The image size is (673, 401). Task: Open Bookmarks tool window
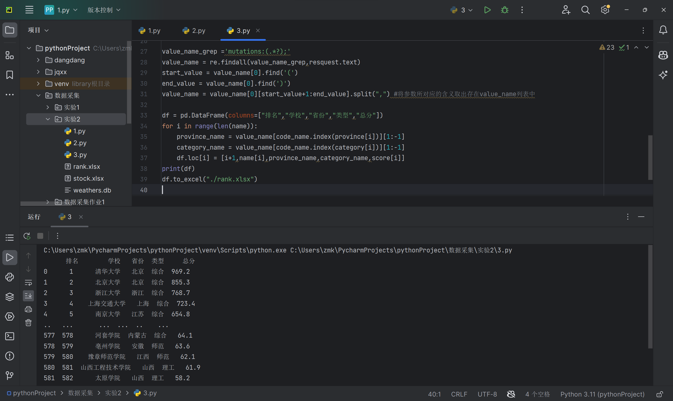[9, 75]
